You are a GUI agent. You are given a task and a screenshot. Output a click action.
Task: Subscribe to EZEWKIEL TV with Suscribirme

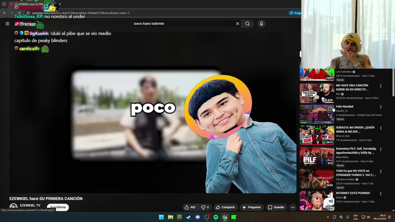tap(58, 207)
